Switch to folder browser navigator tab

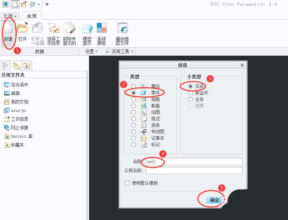[x=16, y=65]
